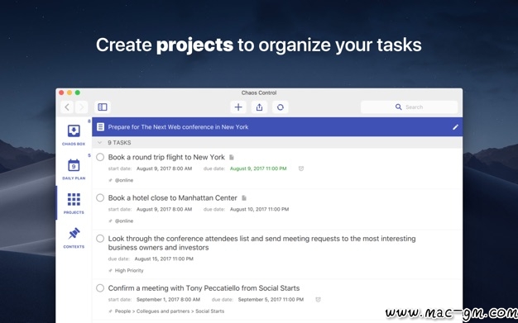Close the Chaos Control window
518x323 pixels.
[x=61, y=93]
